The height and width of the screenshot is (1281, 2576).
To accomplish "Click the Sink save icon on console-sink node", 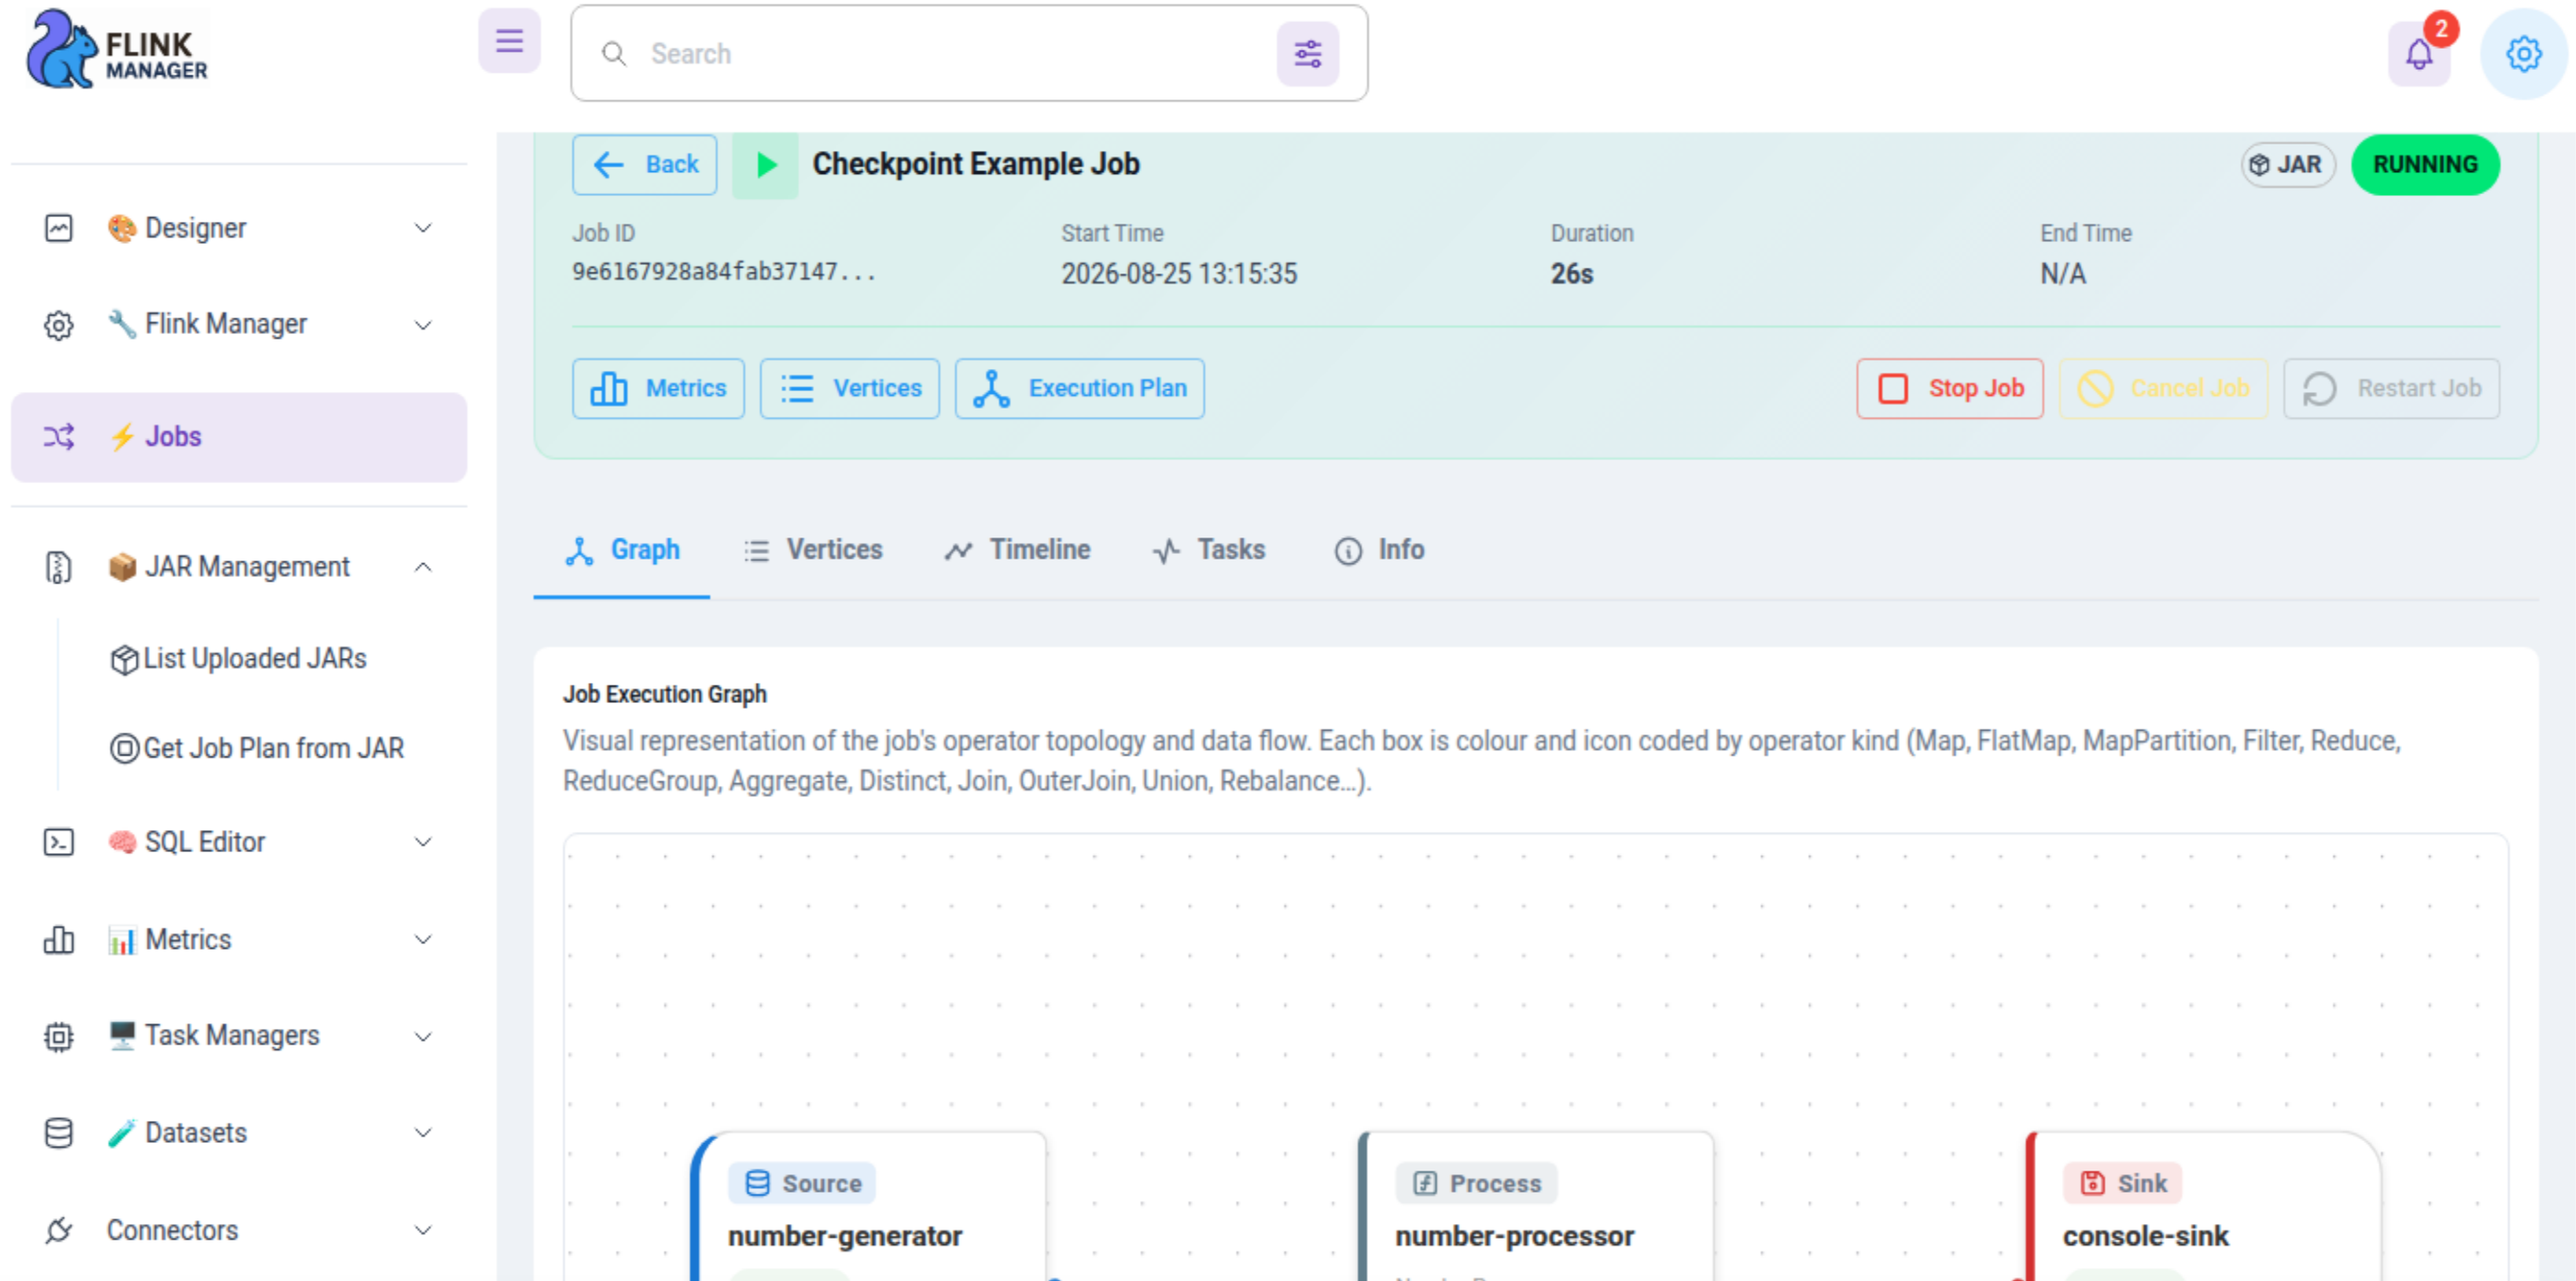I will 2092,1183.
